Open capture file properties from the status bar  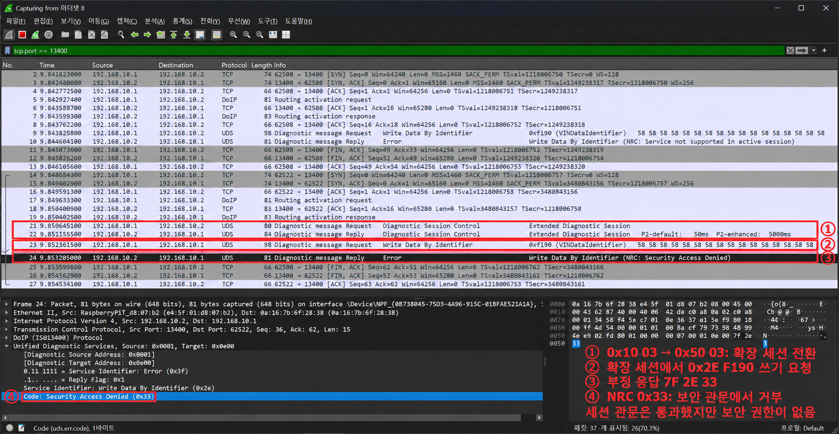click(22, 428)
